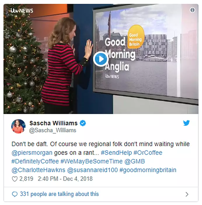
Task: Open the @piersmorgan mention
Action: (x=32, y=153)
